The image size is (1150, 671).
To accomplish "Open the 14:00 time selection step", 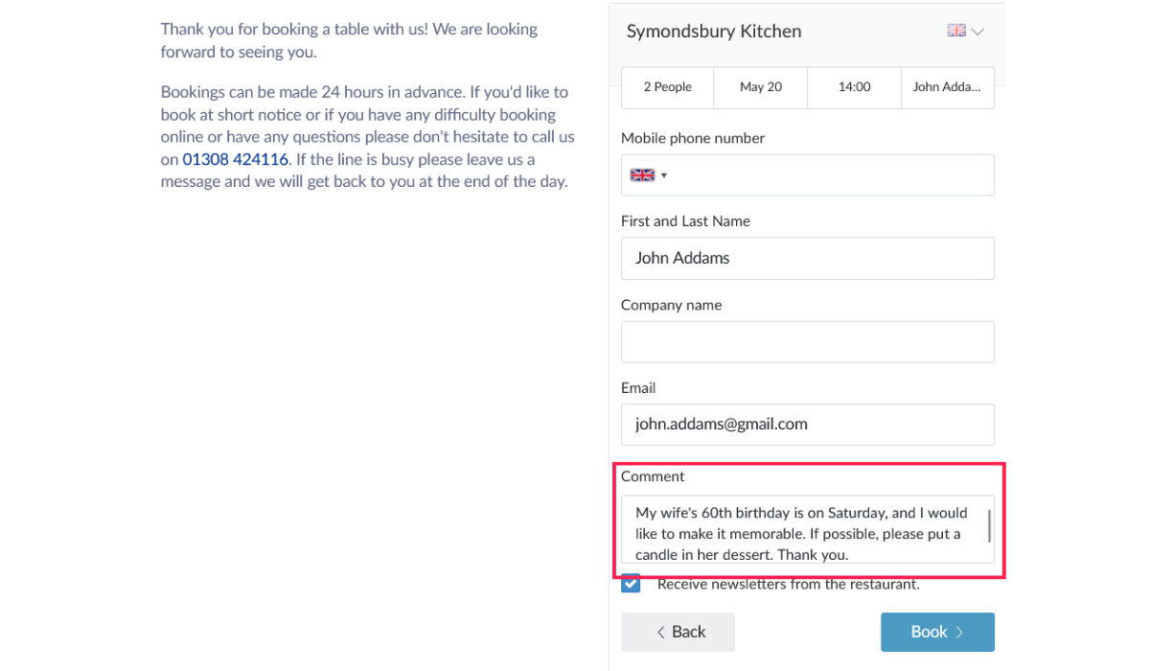I will [853, 87].
